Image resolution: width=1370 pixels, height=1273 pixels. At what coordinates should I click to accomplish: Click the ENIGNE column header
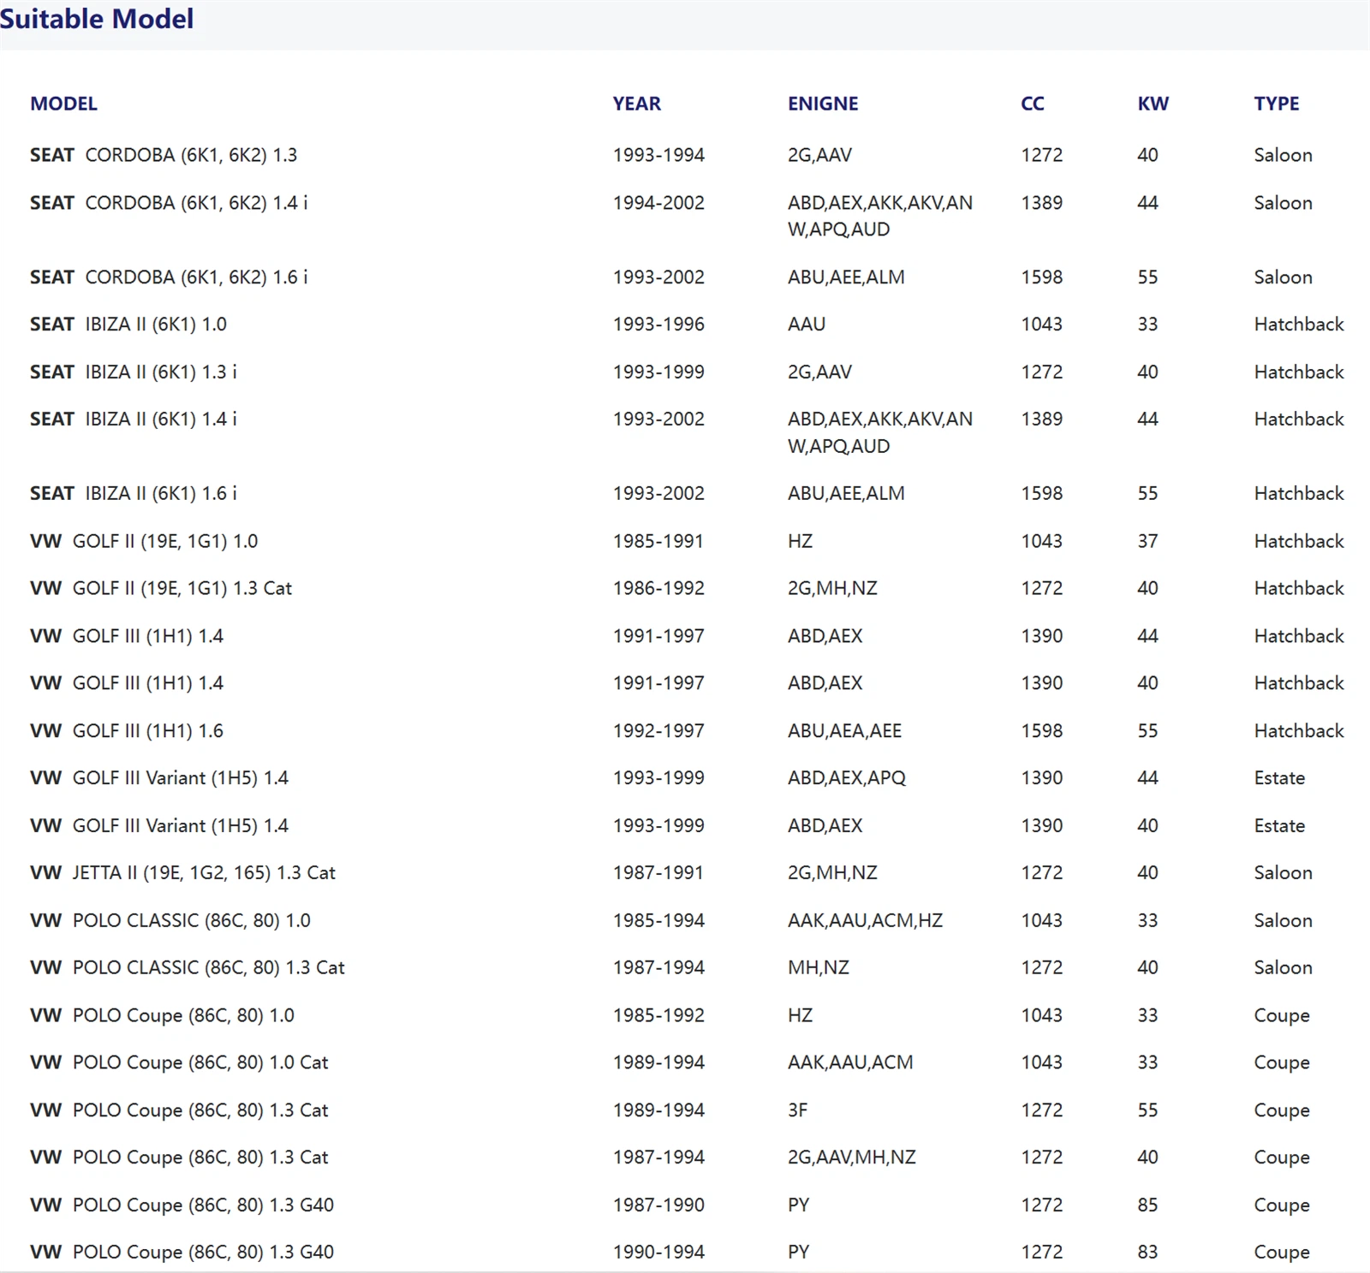pos(823,104)
